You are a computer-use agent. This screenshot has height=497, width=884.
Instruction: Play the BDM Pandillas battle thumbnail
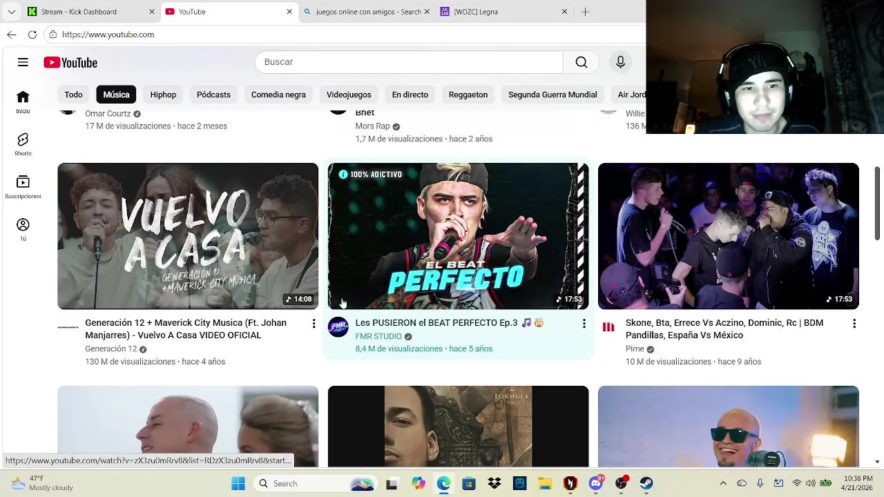tap(728, 236)
